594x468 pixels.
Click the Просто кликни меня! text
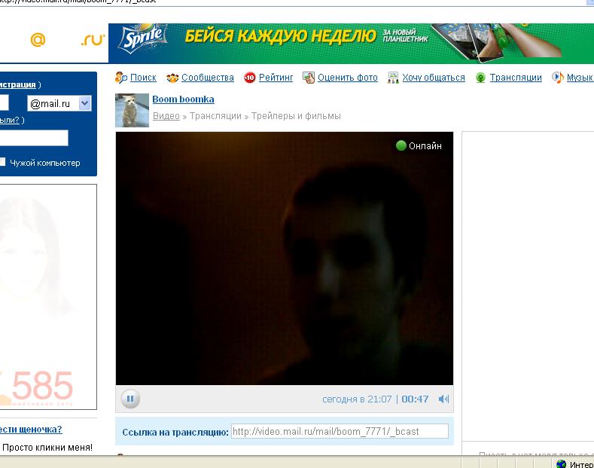pos(47,447)
